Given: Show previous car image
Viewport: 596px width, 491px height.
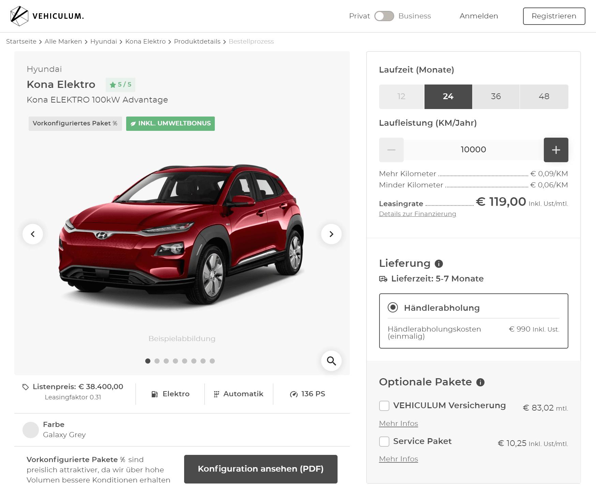Looking at the screenshot, I should [x=33, y=234].
